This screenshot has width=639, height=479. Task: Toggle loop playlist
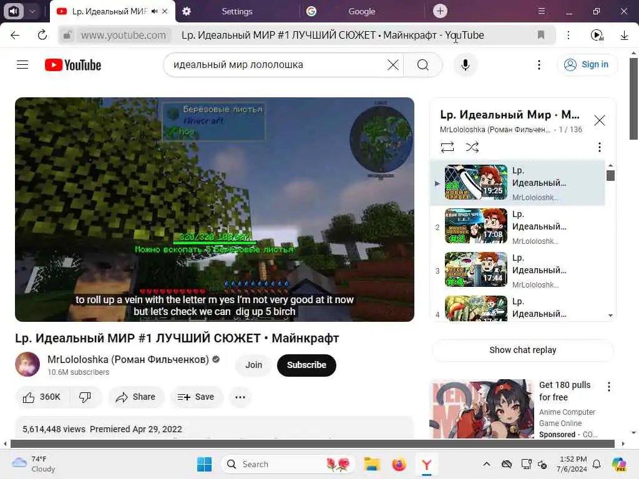click(x=447, y=147)
